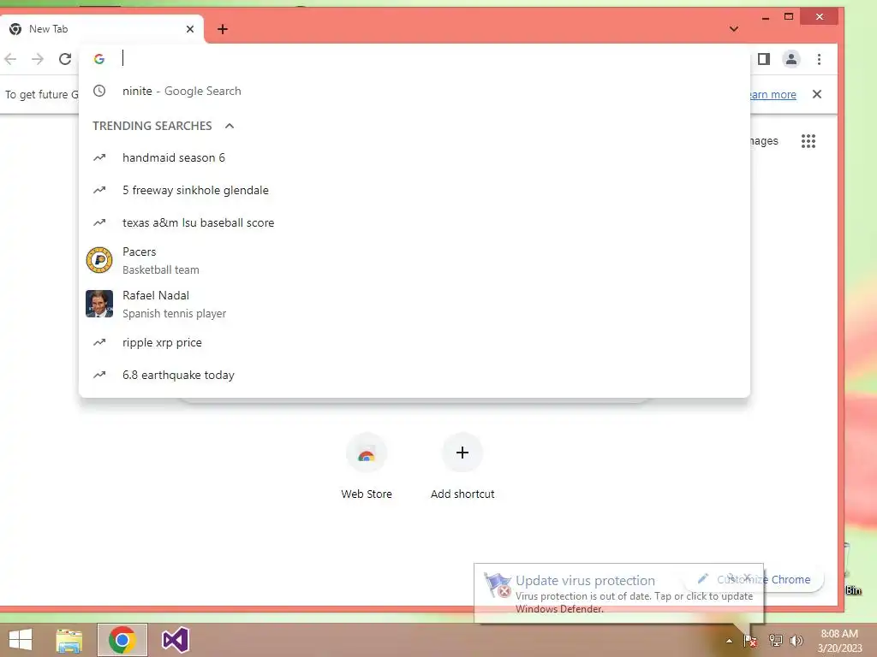
Task: Click the Action Center flag tray icon
Action: pos(750,641)
